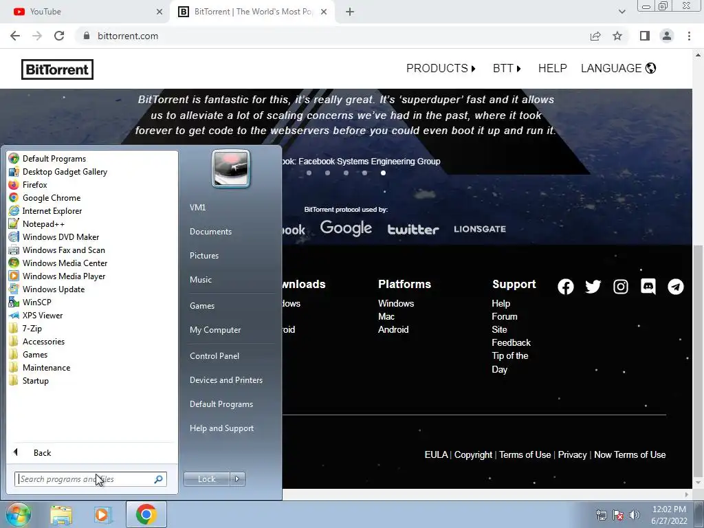Expand the Games folder in programs list
This screenshot has width=704, height=528.
click(28, 354)
